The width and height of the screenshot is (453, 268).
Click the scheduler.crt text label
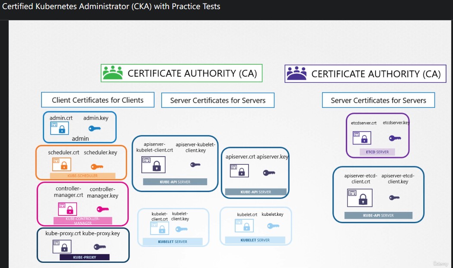(x=64, y=152)
